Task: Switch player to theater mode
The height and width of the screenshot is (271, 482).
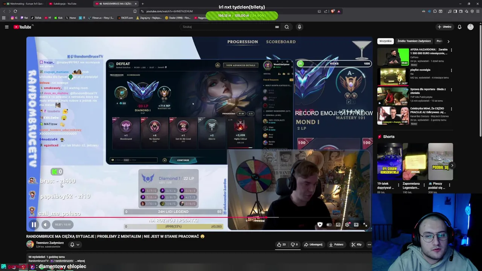Action: (x=356, y=225)
